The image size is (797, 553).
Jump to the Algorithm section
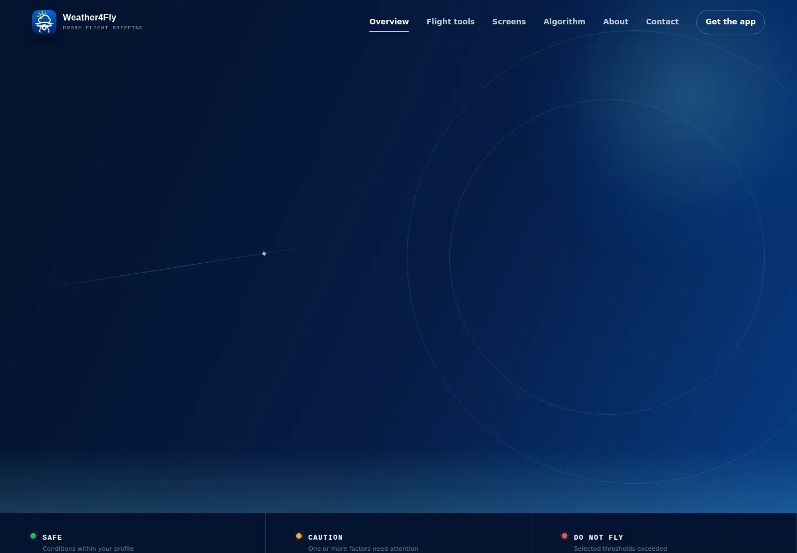(564, 22)
